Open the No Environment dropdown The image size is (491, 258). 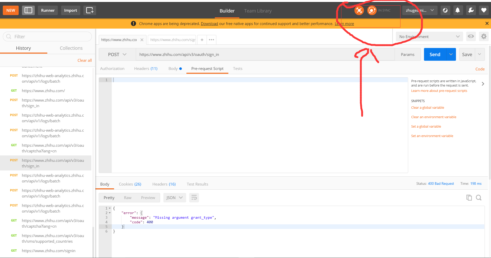click(430, 36)
